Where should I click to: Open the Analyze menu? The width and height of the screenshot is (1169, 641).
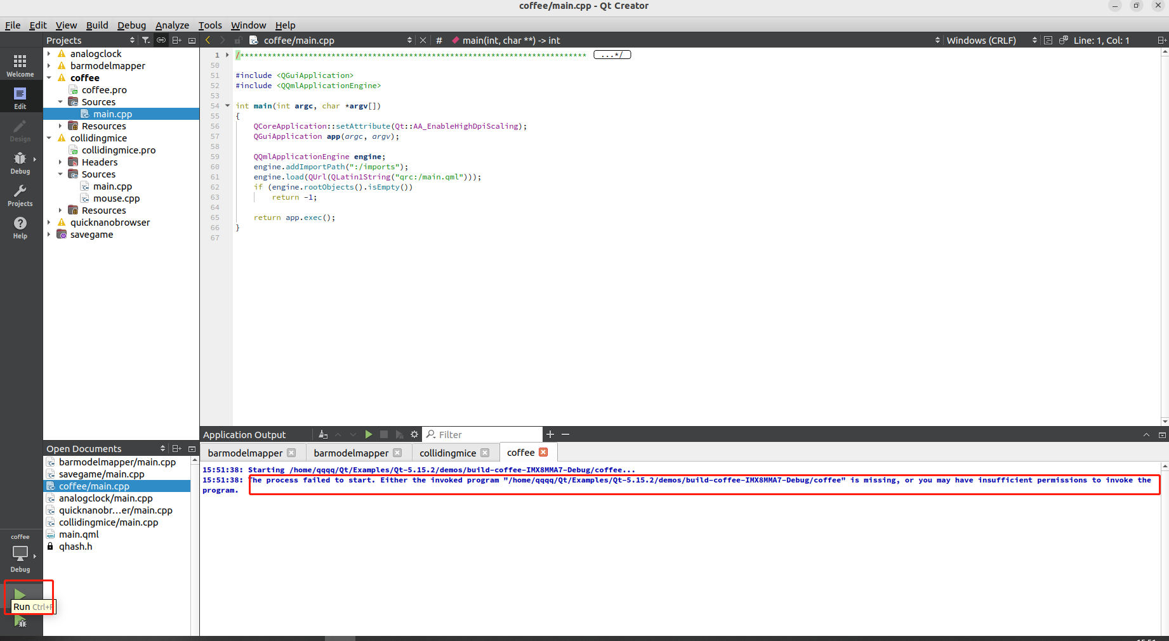pyautogui.click(x=172, y=25)
